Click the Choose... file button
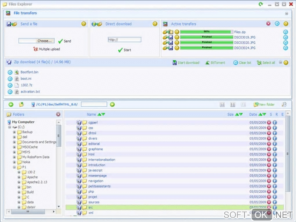 click(45, 41)
